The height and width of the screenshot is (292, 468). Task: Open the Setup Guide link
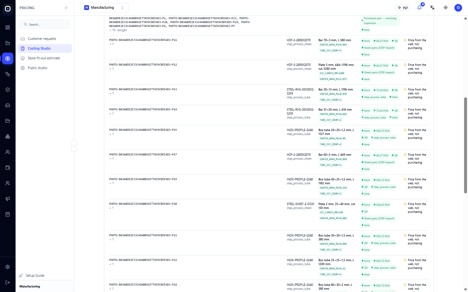tap(35, 275)
